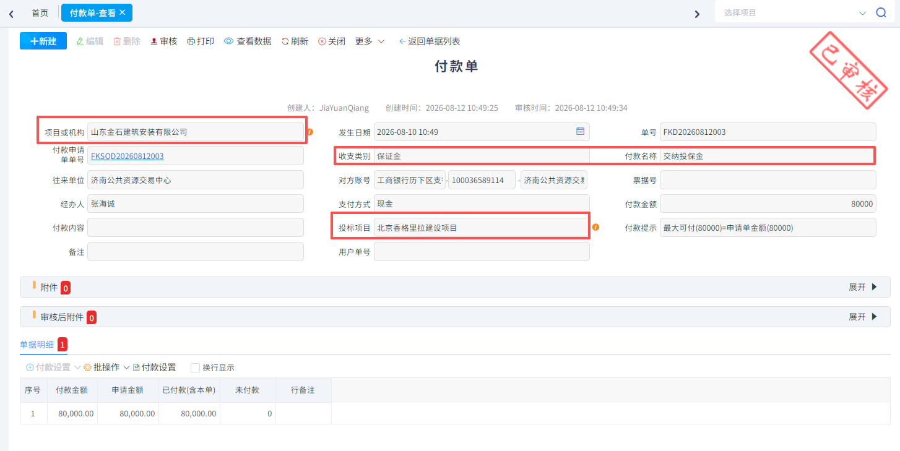Screen dimensions: 900x451
Task: Expand the 审核后附件 section
Action: click(863, 317)
